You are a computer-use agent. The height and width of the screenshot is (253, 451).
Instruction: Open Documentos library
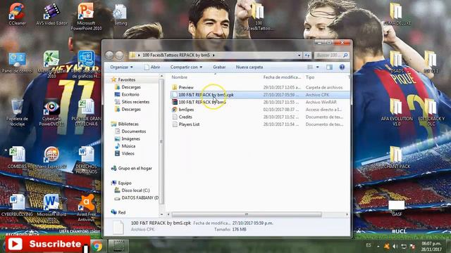tap(134, 131)
